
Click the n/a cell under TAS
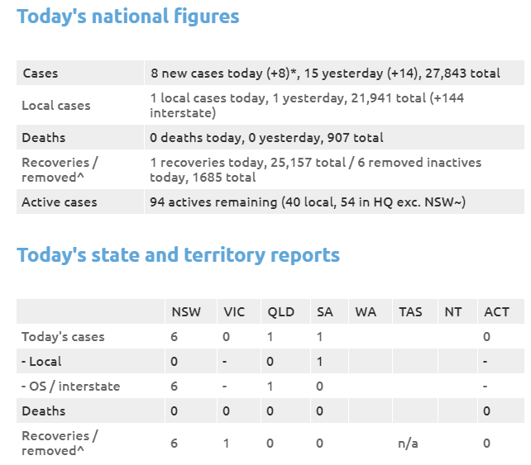pos(409,444)
